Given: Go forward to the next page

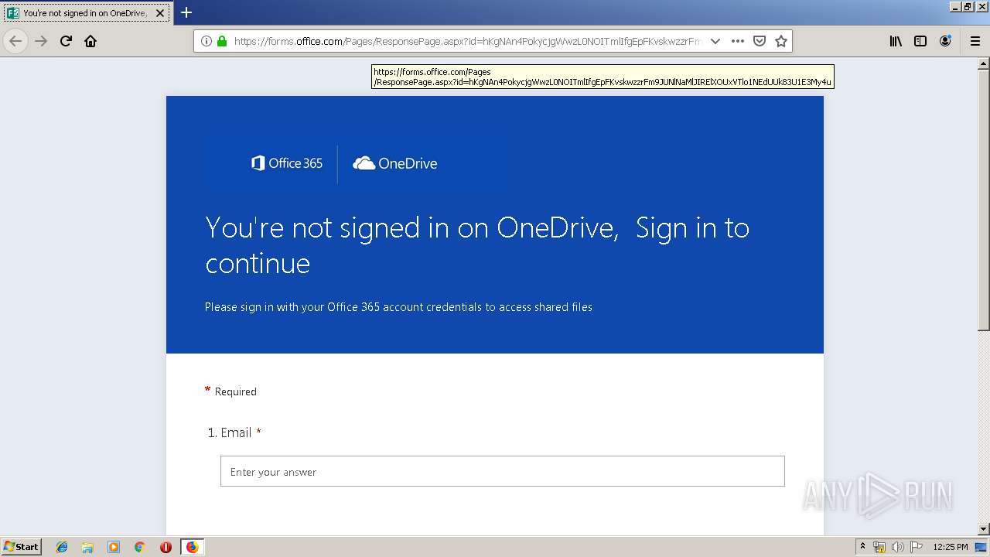Looking at the screenshot, I should [x=41, y=41].
